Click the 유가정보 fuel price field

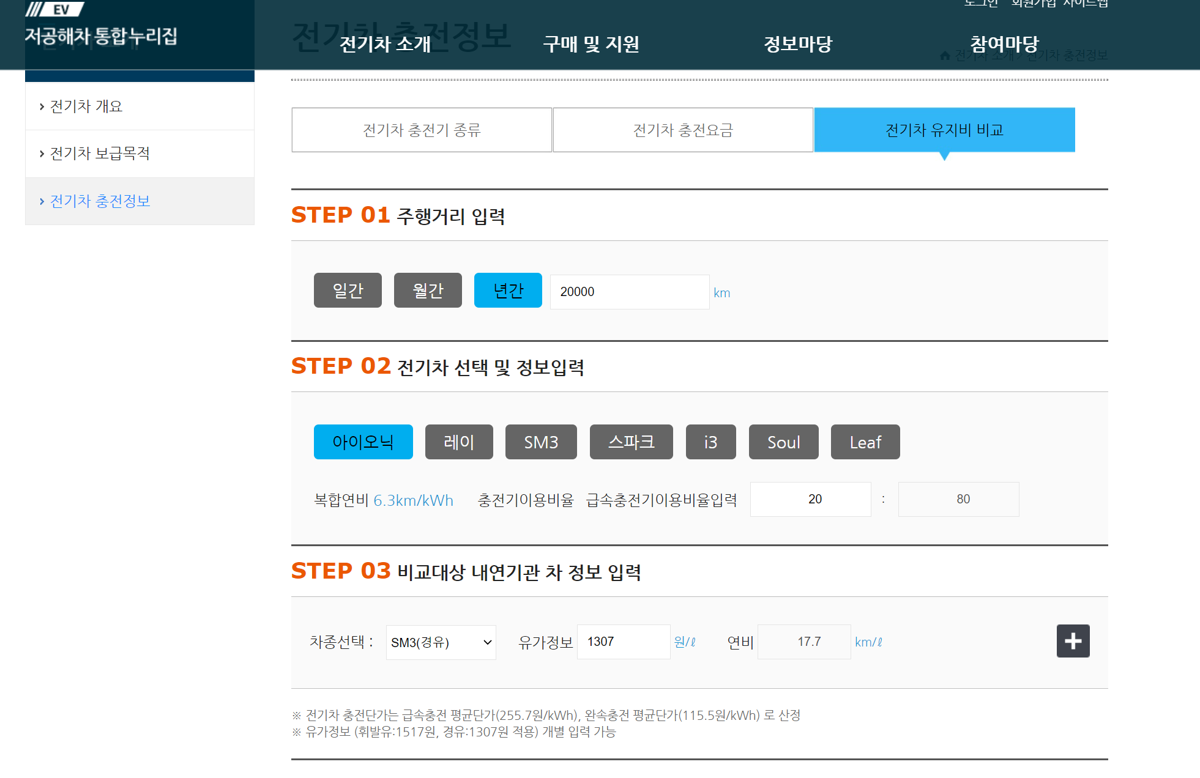623,642
